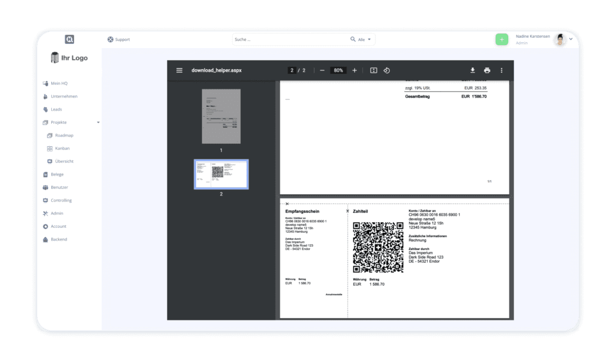616x362 pixels.
Task: Zoom in with the plus icon
Action: click(x=354, y=70)
